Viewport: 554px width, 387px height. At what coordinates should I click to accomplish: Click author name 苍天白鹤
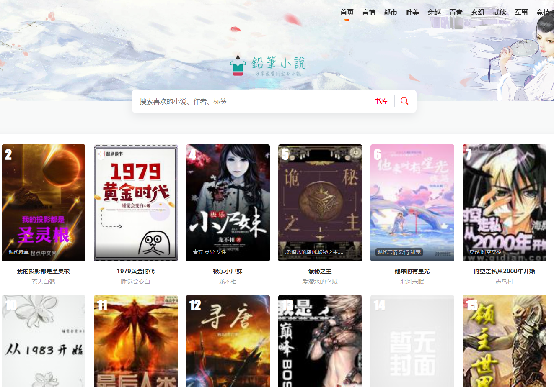click(44, 282)
